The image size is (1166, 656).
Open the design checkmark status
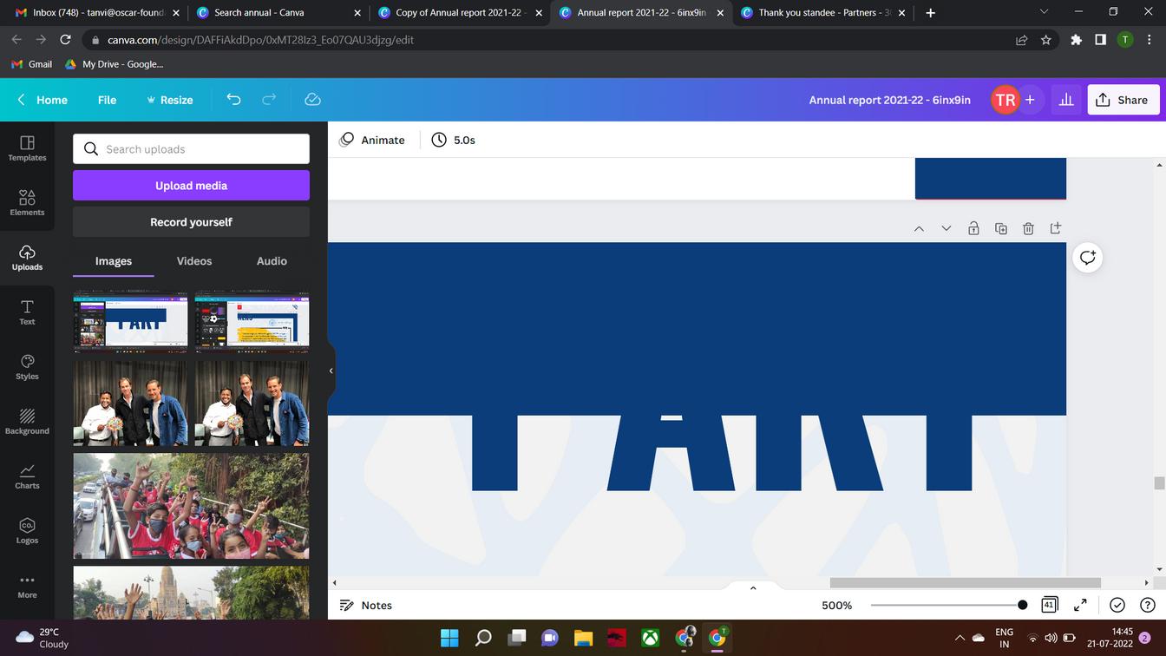(x=1117, y=605)
